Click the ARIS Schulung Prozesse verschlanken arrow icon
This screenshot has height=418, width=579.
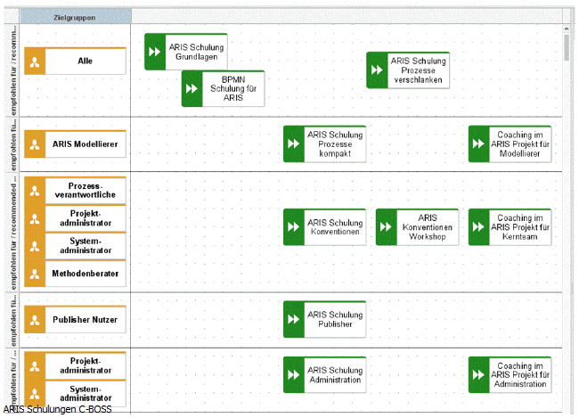coord(377,70)
